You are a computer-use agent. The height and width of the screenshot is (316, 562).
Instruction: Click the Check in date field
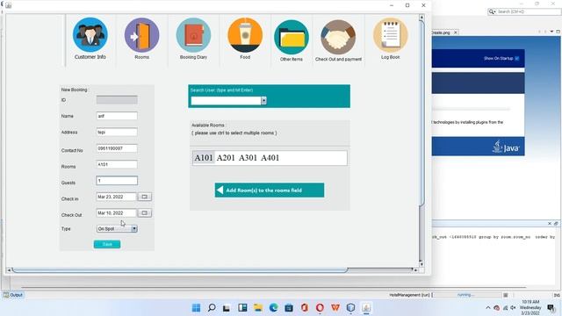(117, 197)
